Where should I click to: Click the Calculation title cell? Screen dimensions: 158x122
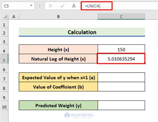pyautogui.click(x=82, y=32)
